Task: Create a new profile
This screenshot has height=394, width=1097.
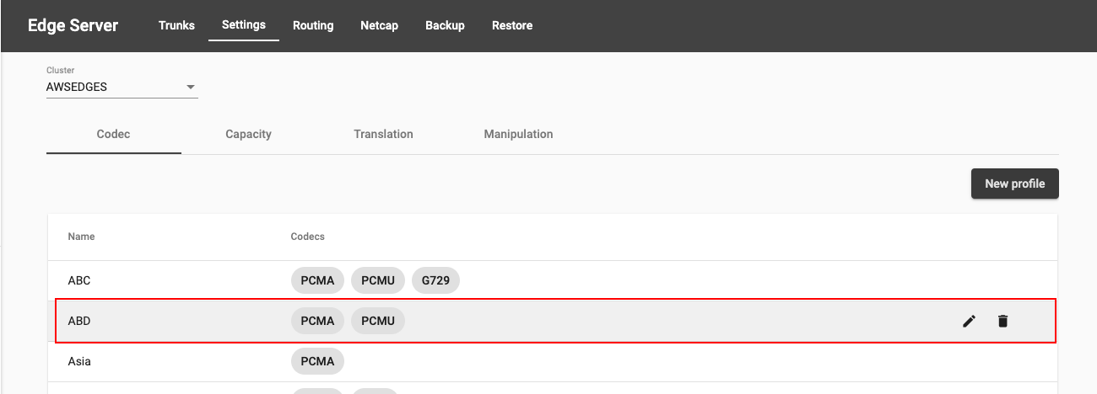Action: 1015,184
